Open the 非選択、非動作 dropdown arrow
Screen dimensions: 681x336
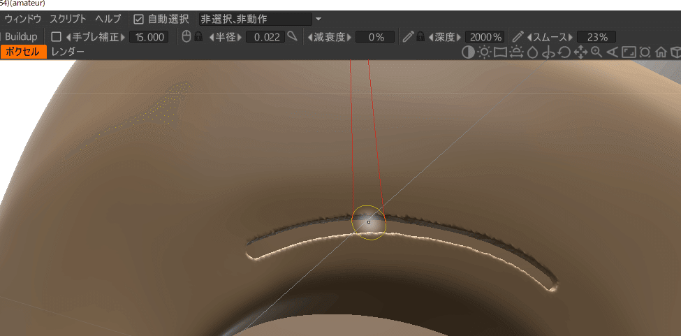(x=318, y=19)
